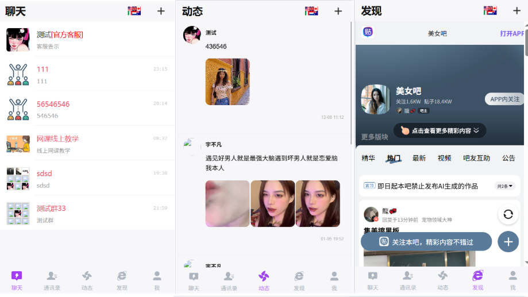Expand 点击查看更多精彩内容 dropdown
Image resolution: width=528 pixels, height=297 pixels.
(440, 130)
